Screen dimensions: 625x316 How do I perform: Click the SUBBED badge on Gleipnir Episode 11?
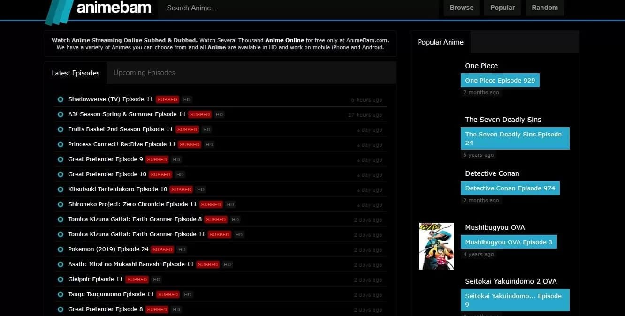(x=137, y=279)
